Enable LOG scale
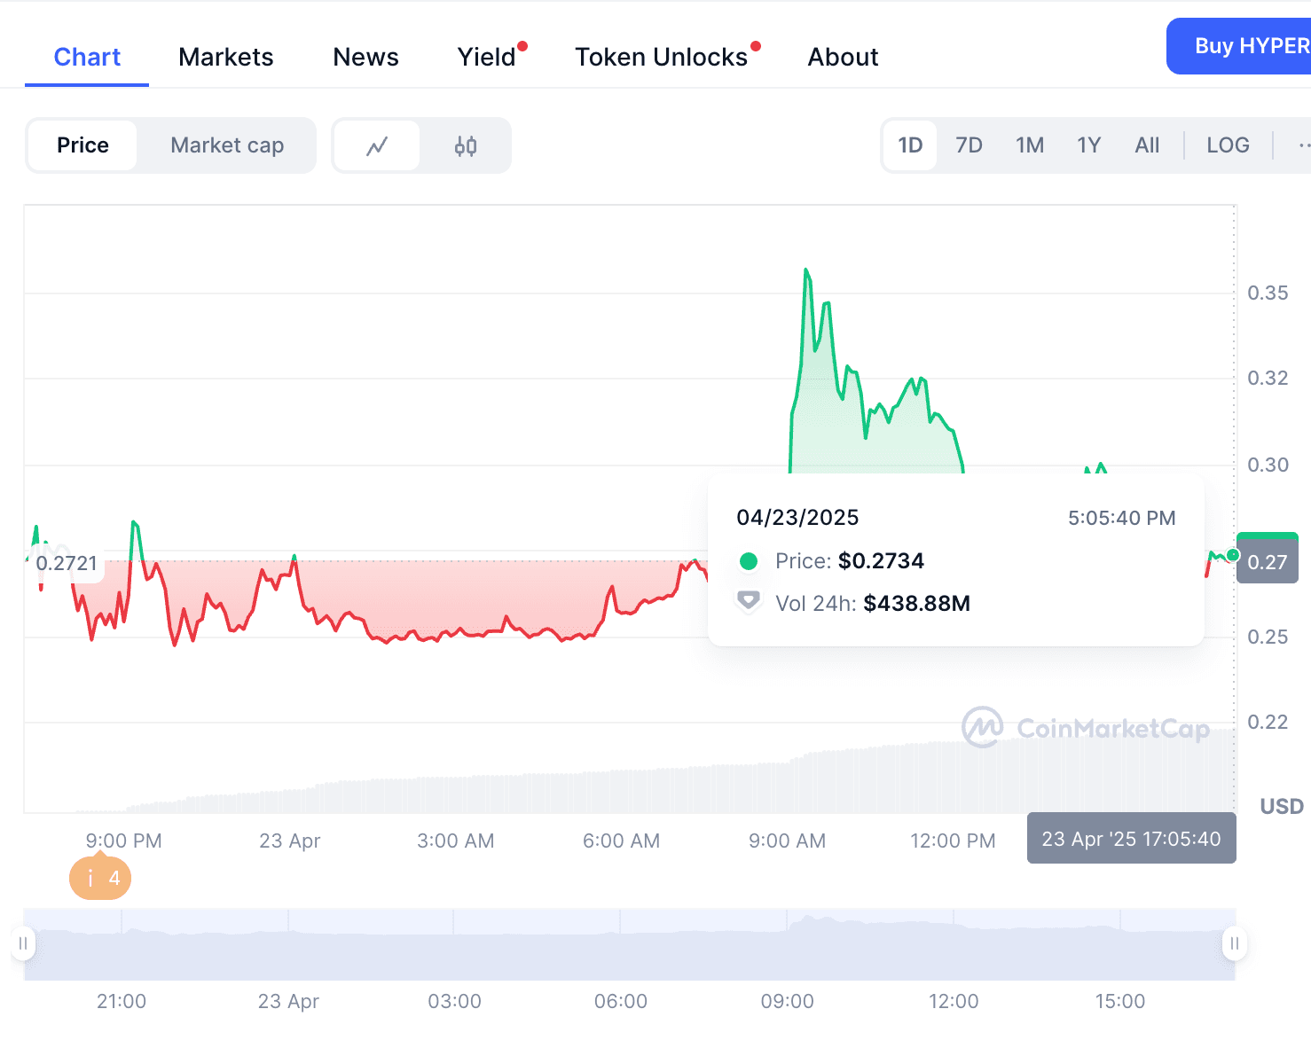The image size is (1311, 1048). click(x=1228, y=145)
